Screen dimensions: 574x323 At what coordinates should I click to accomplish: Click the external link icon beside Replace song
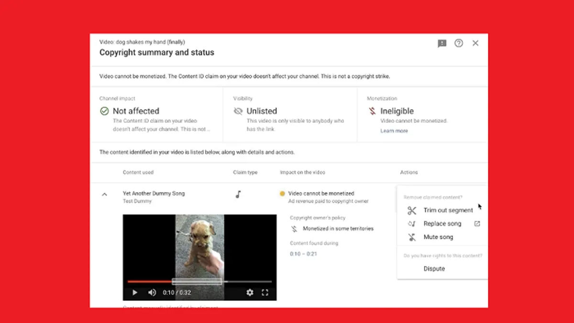coord(477,223)
